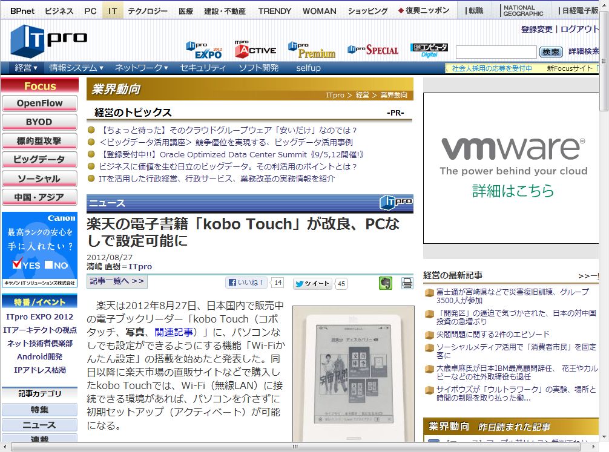Open the BYOD focus button
Screen dimensions: 609x452
tap(39, 122)
